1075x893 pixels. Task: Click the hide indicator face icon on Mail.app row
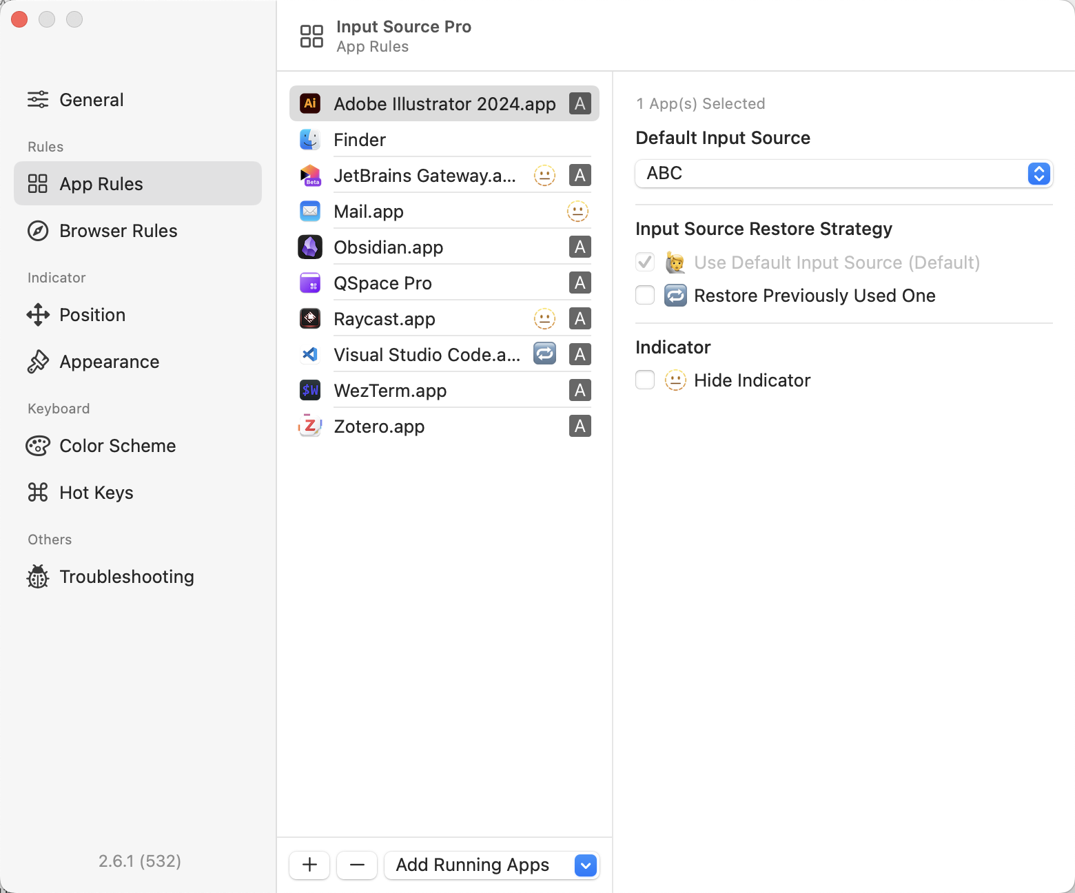pyautogui.click(x=577, y=212)
